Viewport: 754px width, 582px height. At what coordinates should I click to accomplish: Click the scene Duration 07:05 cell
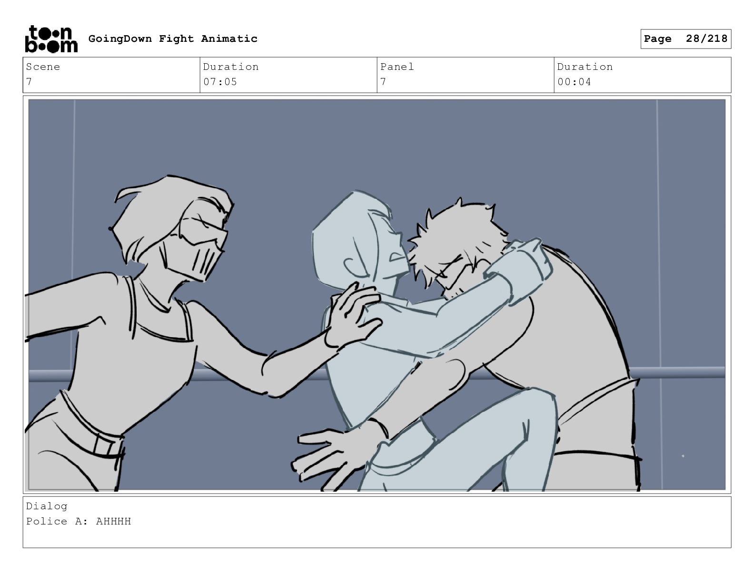tap(288, 75)
